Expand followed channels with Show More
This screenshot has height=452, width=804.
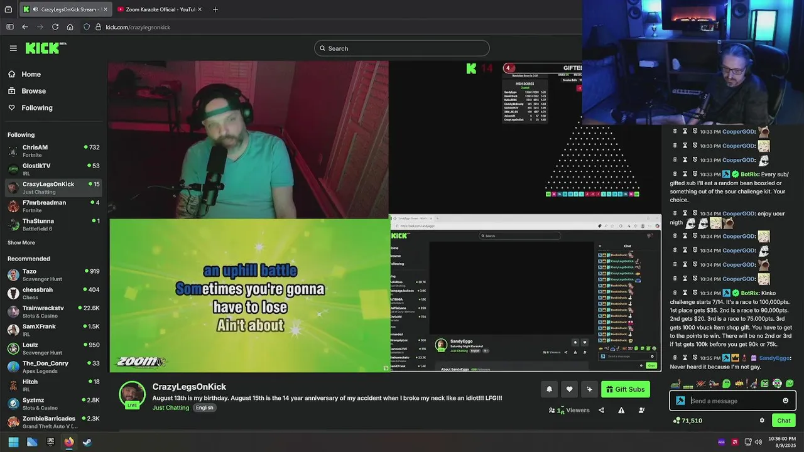(21, 243)
